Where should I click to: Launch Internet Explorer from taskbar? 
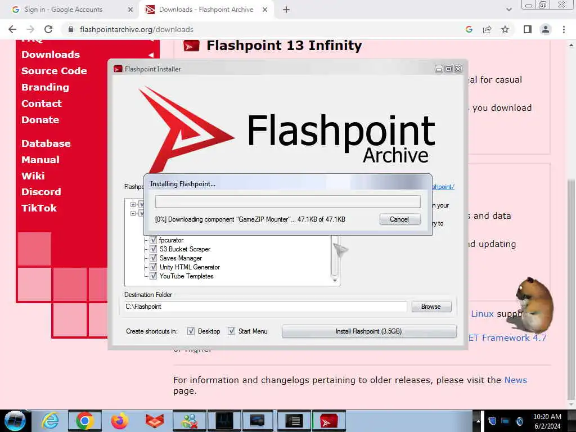(x=50, y=421)
